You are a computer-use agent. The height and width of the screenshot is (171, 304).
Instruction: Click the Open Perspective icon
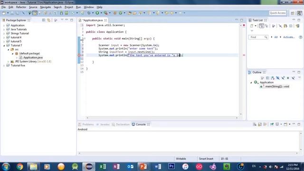pyautogui.click(x=293, y=13)
